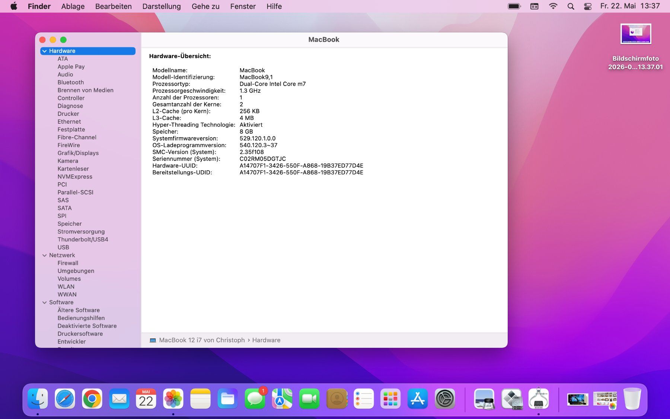Open the Ablage menu

73,6
